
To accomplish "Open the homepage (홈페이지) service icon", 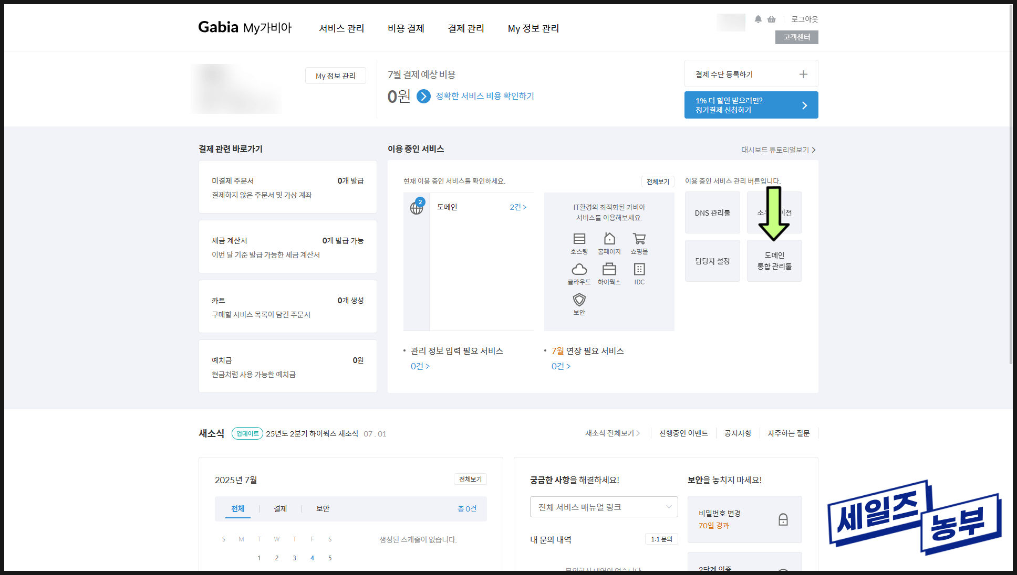I will pos(609,239).
